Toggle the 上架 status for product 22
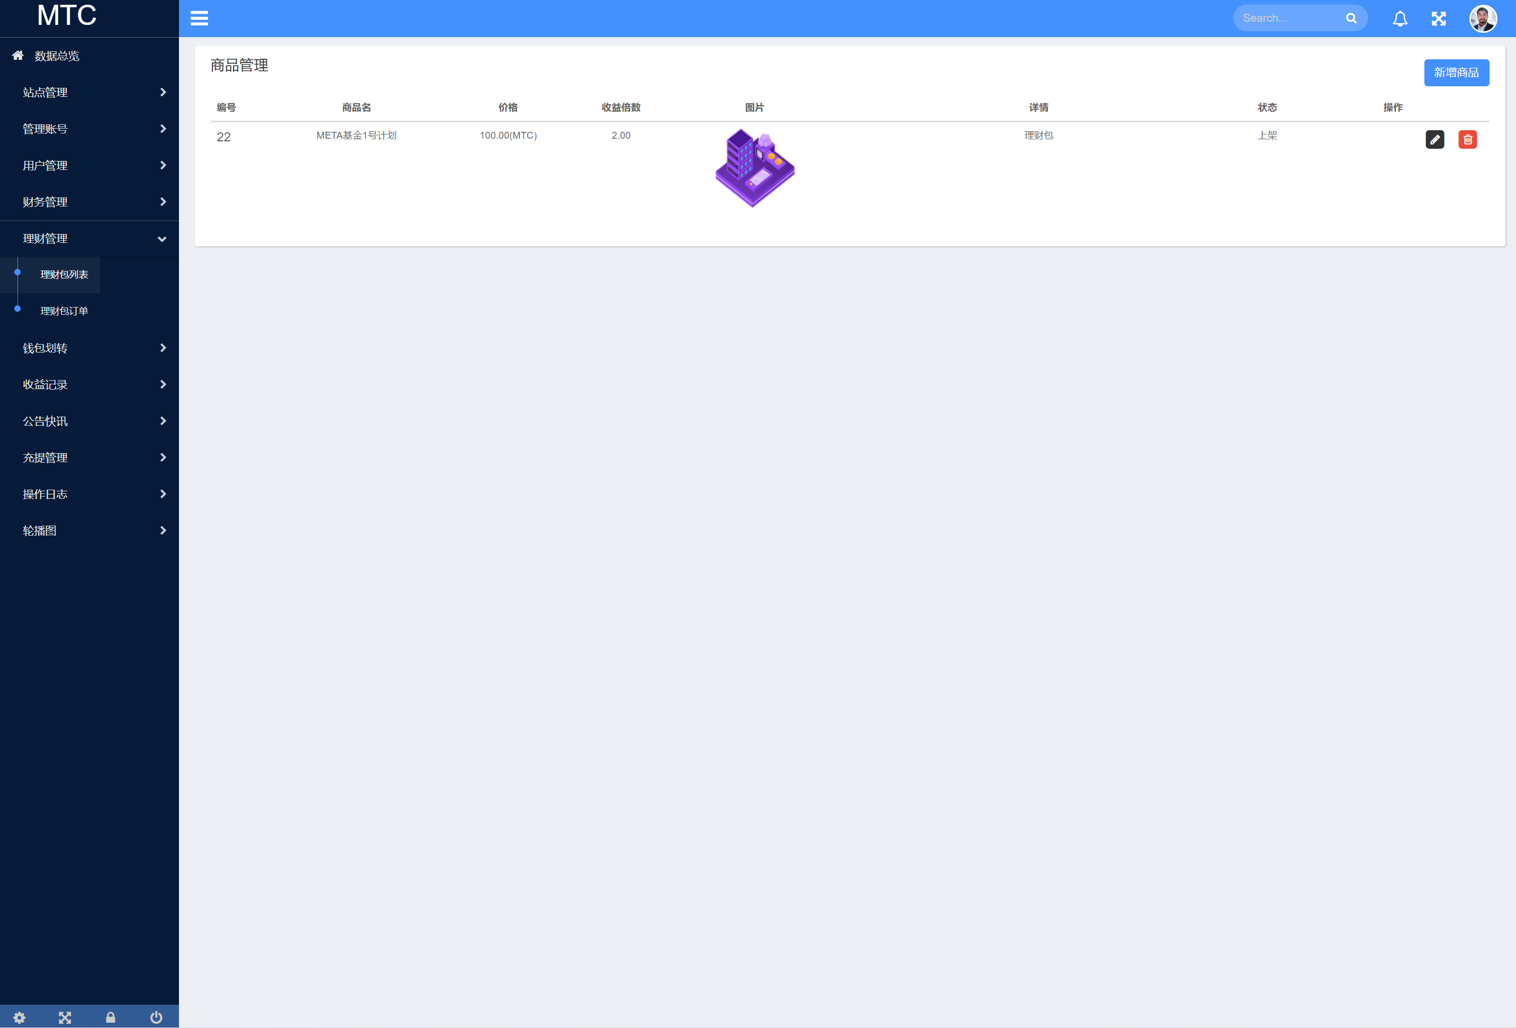 coord(1266,136)
